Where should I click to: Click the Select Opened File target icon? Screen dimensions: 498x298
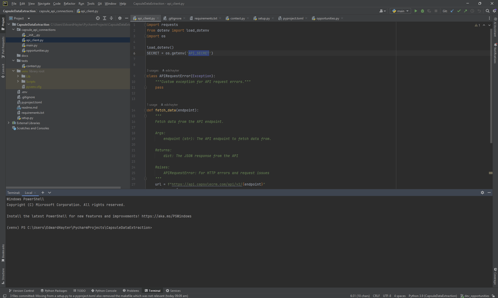98,18
